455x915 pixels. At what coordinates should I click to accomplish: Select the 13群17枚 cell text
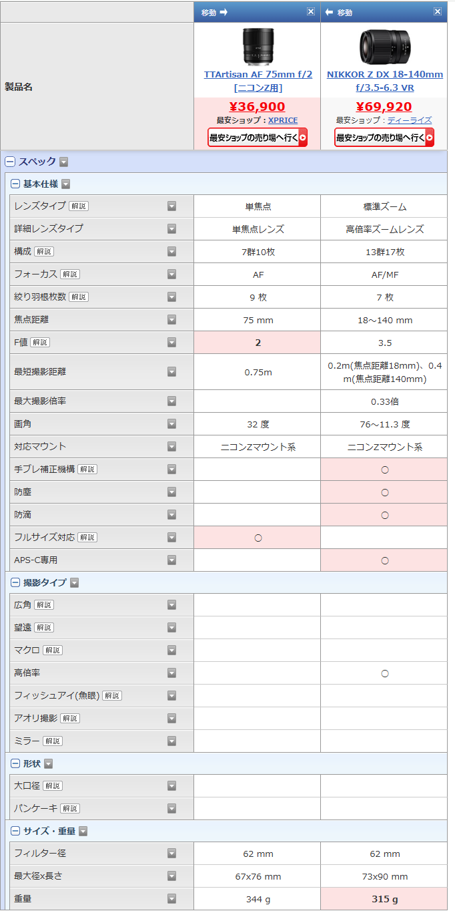[384, 252]
